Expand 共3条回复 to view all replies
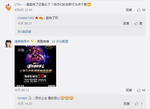The image size is (150, 109). coord(24,32)
